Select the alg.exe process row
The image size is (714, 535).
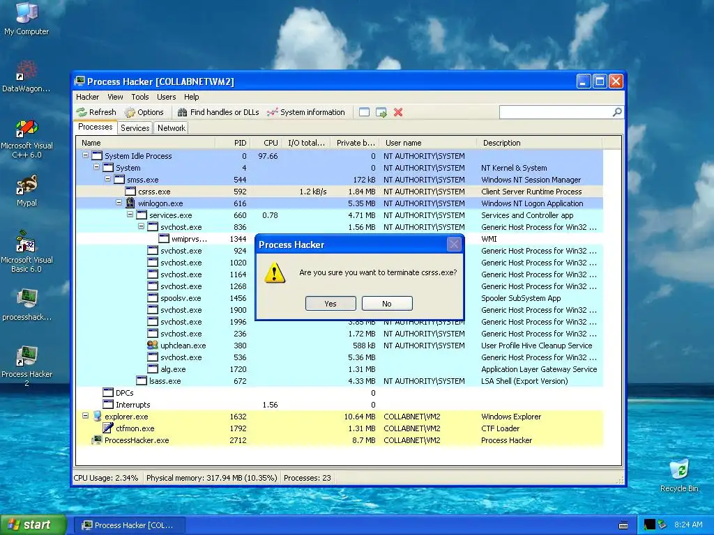(x=340, y=369)
